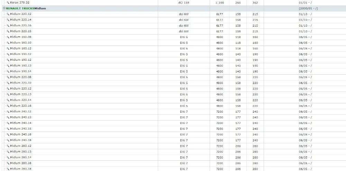The image size is (346, 171).
Task: Click '6177' in the Midlum 220.15 row
Action: pyautogui.click(x=220, y=31)
